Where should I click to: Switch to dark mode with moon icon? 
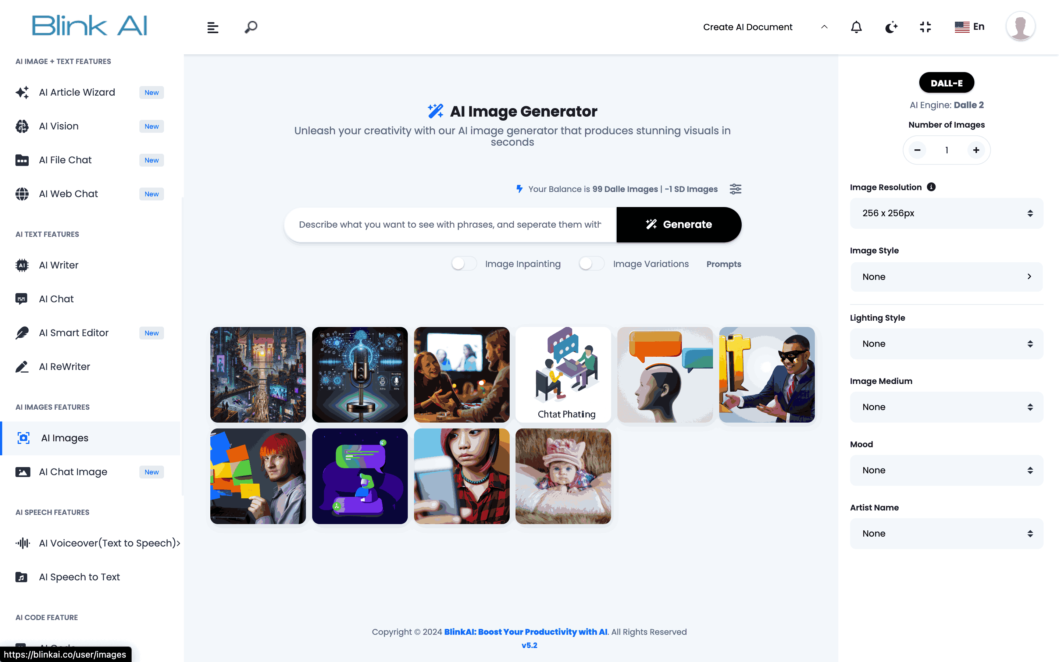pos(891,27)
